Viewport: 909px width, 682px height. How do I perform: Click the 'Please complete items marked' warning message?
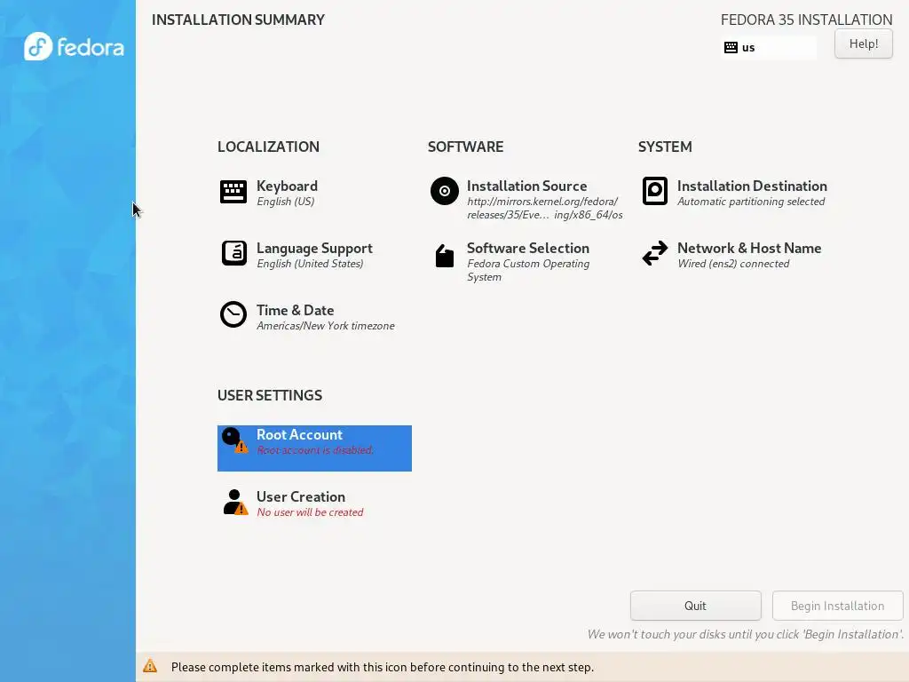click(383, 667)
